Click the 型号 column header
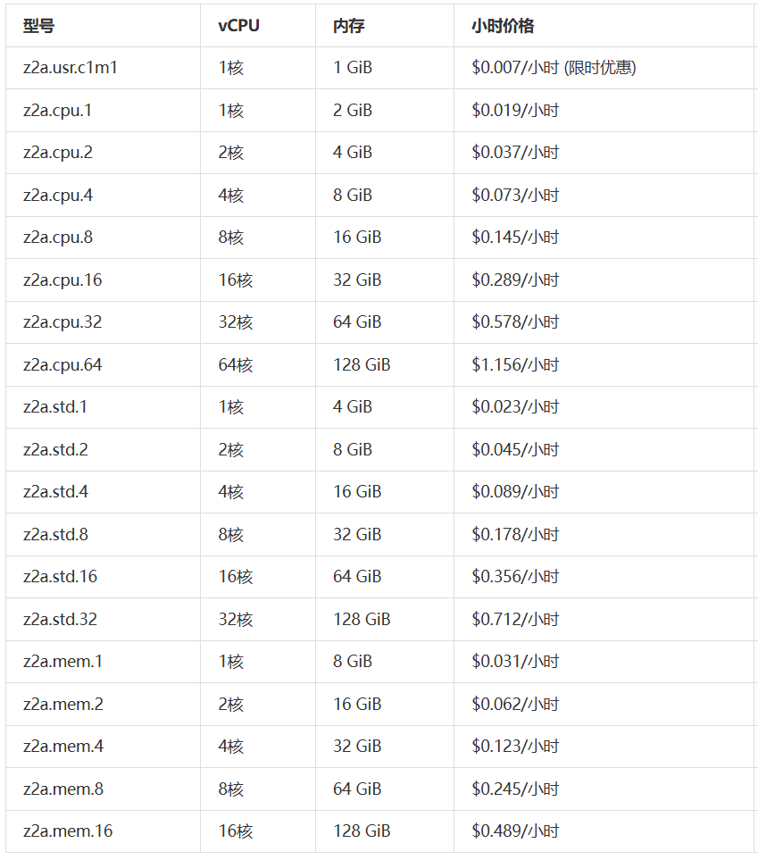Viewport: 758px width, 860px height. (x=38, y=26)
